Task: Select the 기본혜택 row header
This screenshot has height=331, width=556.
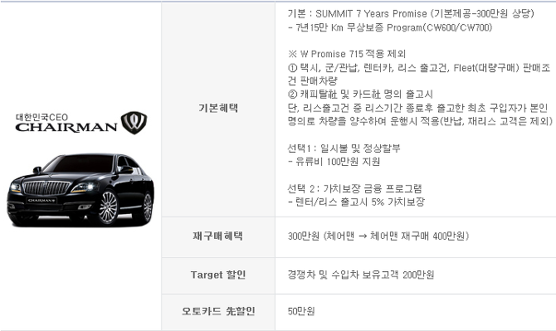Action: [218, 108]
